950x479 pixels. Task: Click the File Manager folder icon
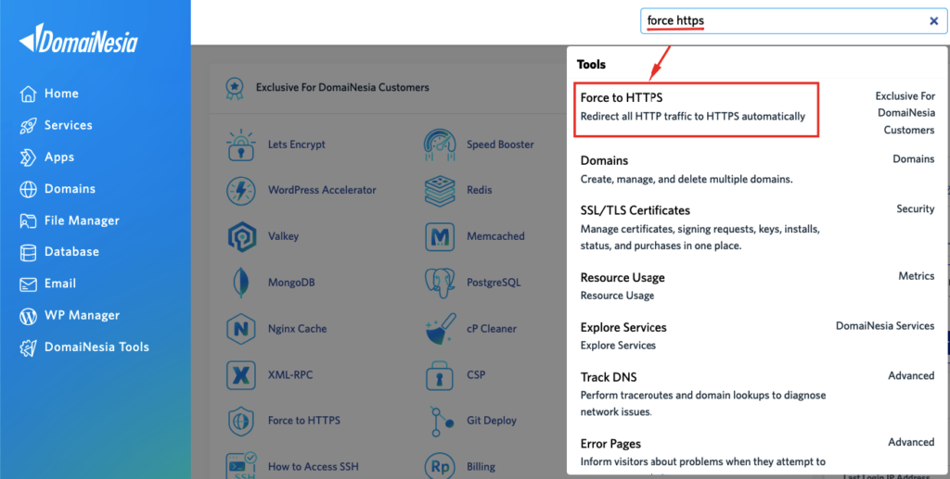pyautogui.click(x=28, y=221)
